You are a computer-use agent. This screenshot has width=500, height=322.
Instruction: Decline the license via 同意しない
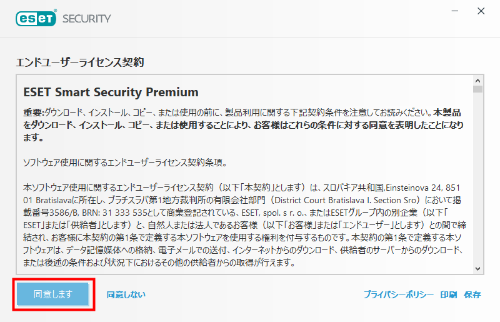126,294
